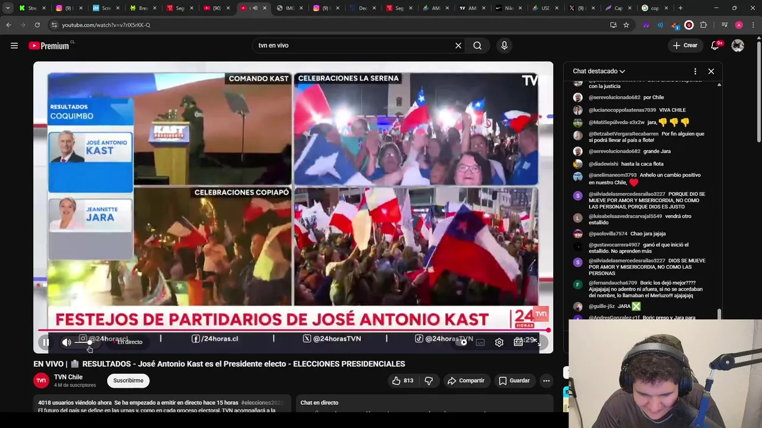Open the chat three-dot options menu
The height and width of the screenshot is (428, 762).
pyautogui.click(x=695, y=71)
